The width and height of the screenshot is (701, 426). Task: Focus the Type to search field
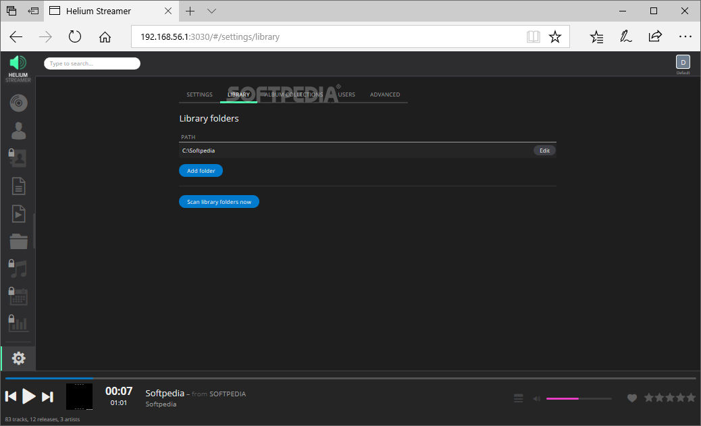coord(92,63)
